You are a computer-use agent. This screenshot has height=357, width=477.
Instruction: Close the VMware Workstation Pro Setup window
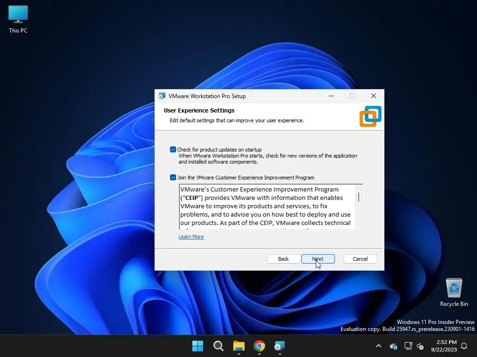pos(374,96)
